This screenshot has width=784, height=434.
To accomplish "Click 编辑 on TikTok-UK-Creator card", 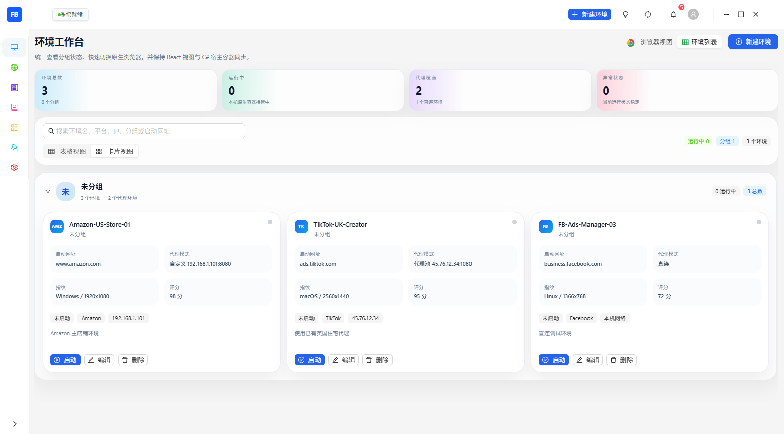I will click(343, 360).
